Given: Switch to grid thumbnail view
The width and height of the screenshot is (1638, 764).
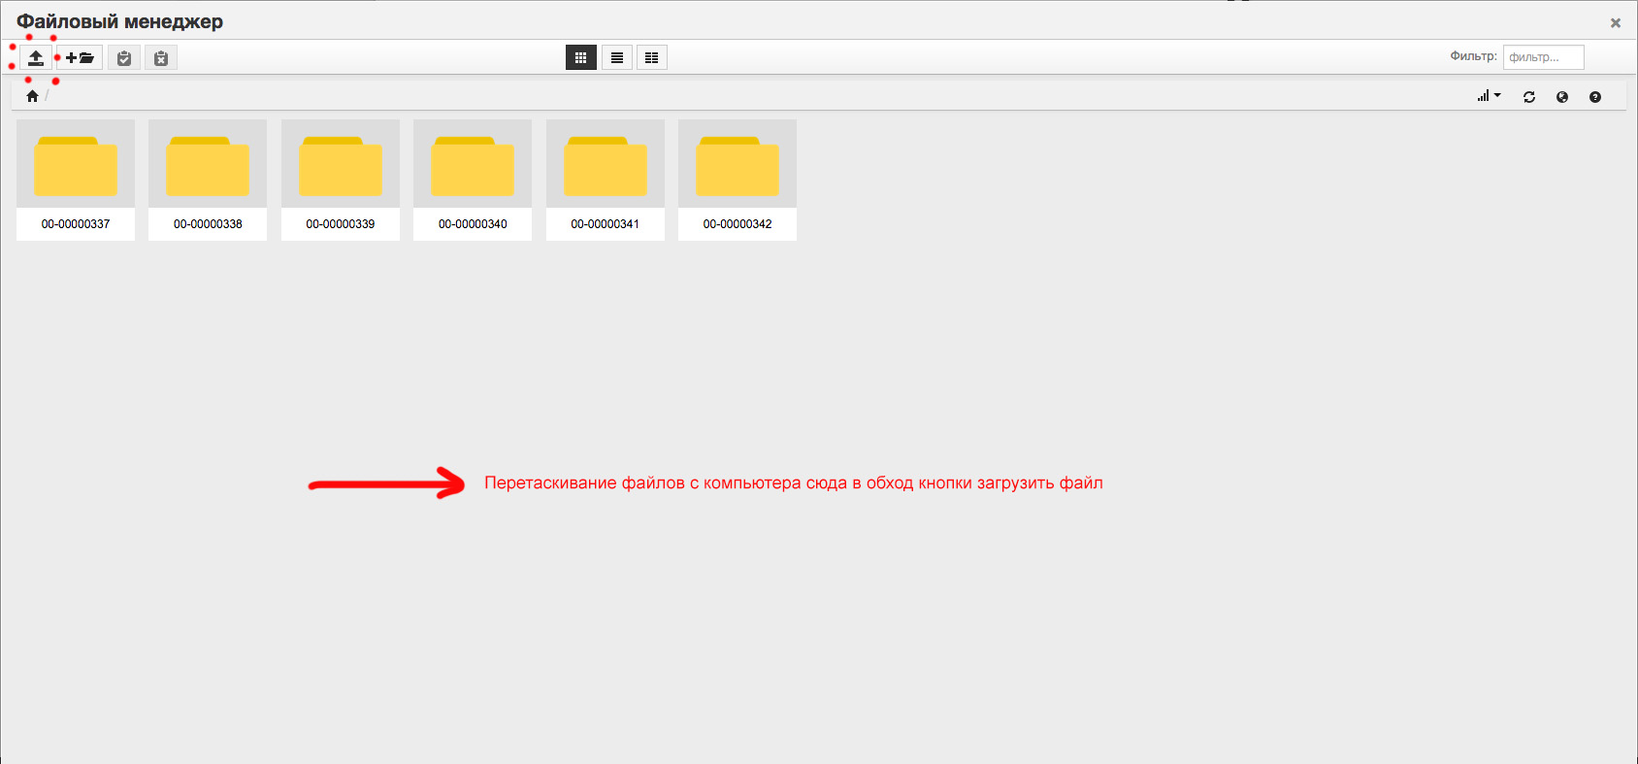Looking at the screenshot, I should pos(580,58).
